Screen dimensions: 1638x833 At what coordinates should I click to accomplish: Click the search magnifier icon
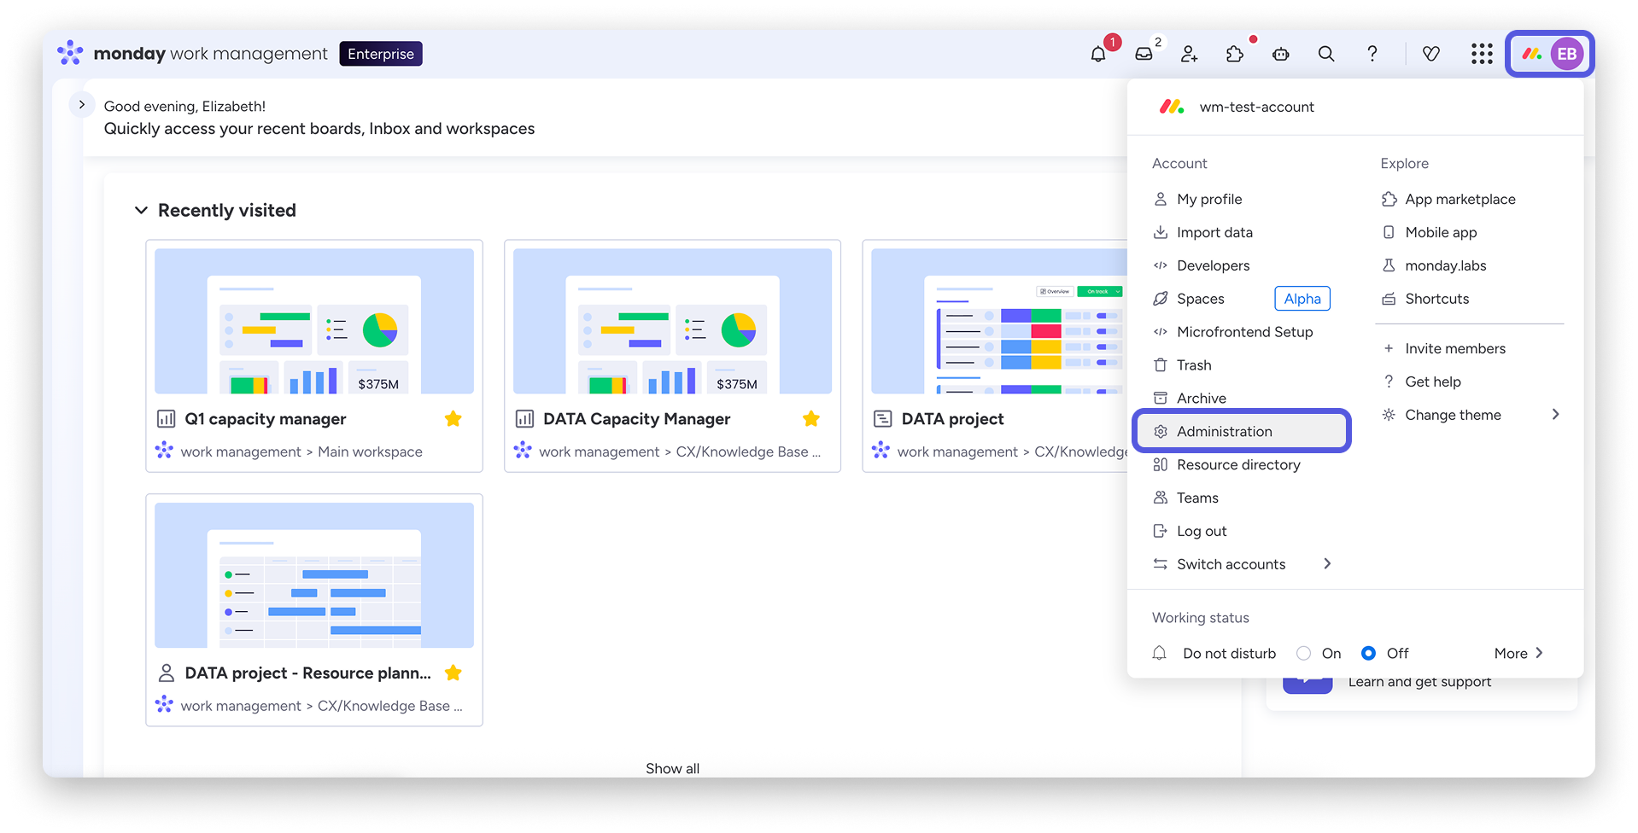click(1325, 54)
